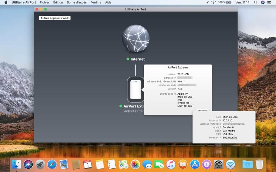The width and height of the screenshot is (276, 172).
Task: Click the AirPort Extreme popover title
Action: pos(178,67)
